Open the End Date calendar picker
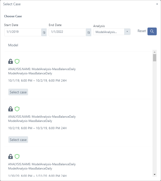 coord(89,32)
